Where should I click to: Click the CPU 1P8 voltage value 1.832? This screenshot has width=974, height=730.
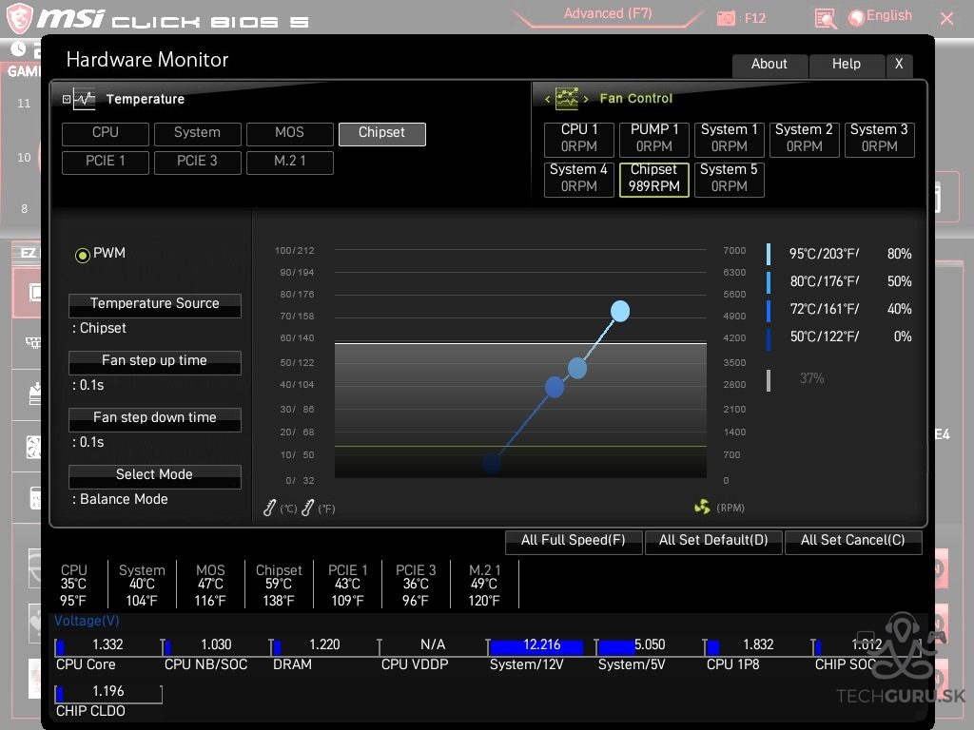click(x=758, y=645)
